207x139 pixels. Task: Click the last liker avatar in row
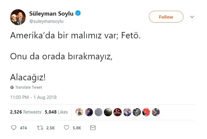tap(155, 112)
